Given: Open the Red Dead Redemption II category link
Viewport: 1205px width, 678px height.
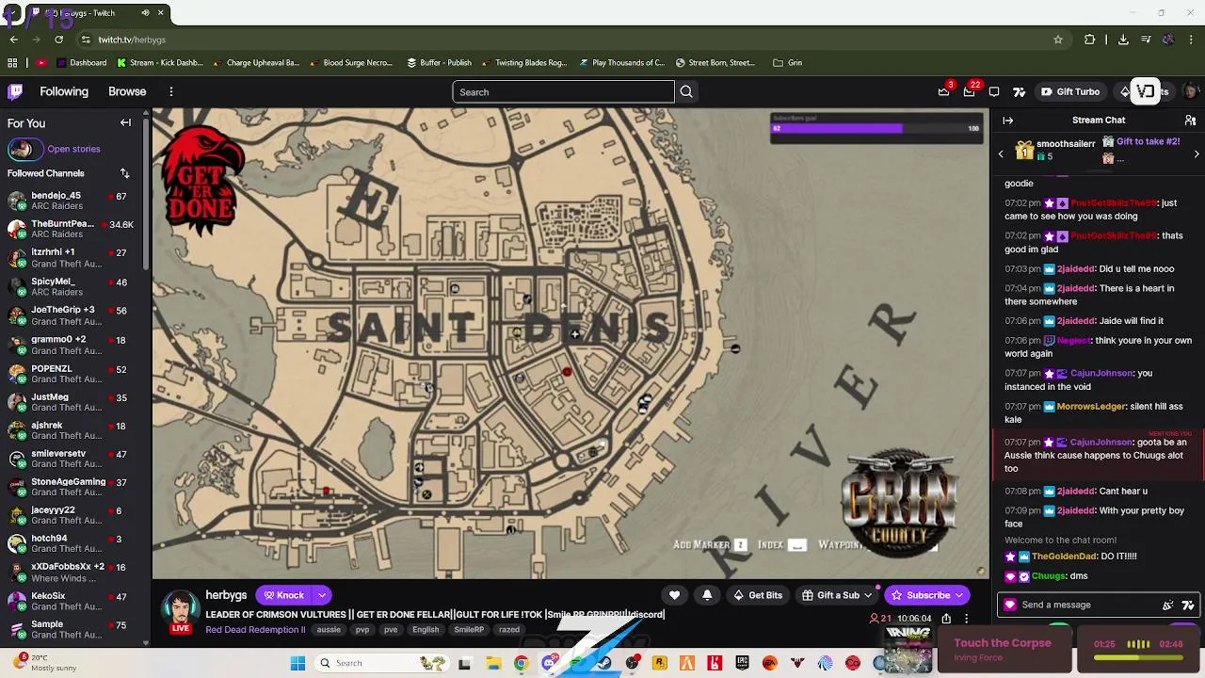Looking at the screenshot, I should 255,630.
